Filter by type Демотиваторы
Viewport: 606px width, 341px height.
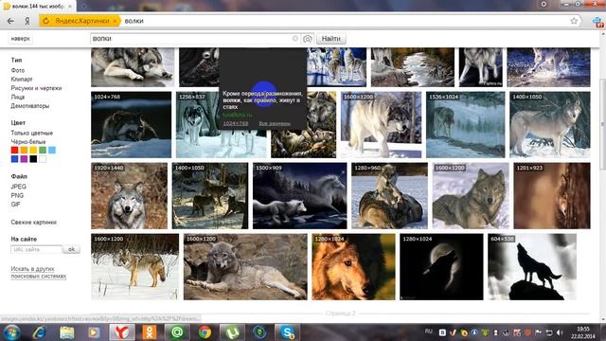pos(30,106)
